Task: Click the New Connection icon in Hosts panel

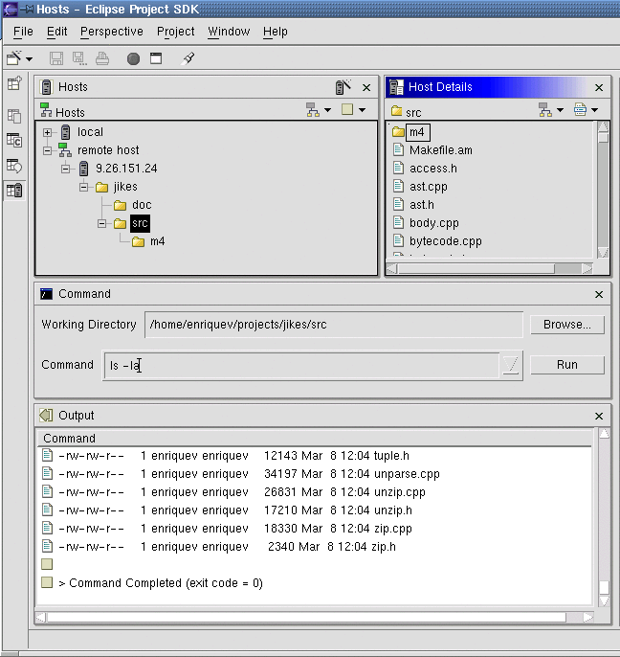Action: coord(342,87)
